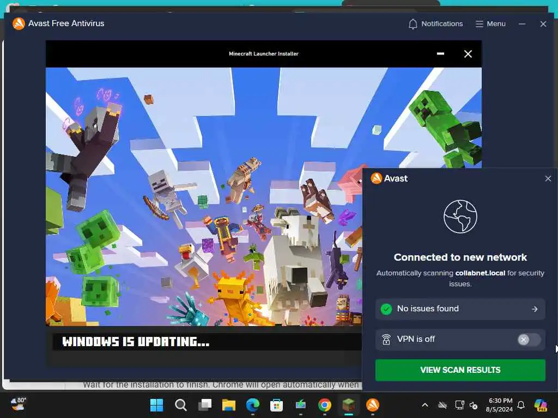The height and width of the screenshot is (418, 558).
Task: Launch Microsoft Edge from taskbar
Action: point(253,405)
